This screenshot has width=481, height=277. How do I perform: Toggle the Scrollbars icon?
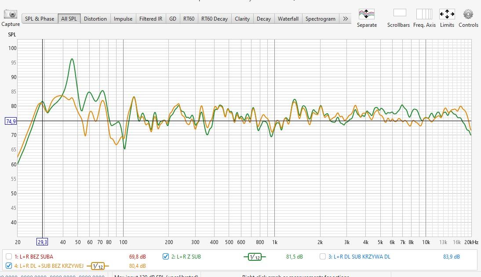pos(399,14)
